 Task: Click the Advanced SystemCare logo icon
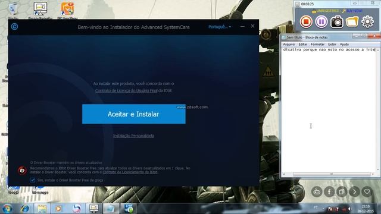tap(14, 26)
